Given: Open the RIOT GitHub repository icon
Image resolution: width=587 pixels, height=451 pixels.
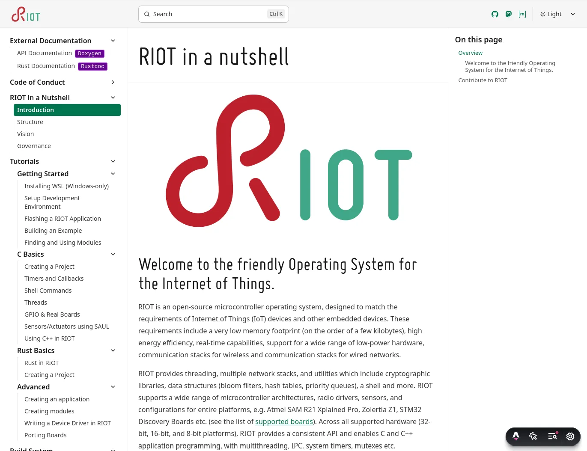Looking at the screenshot, I should (495, 14).
